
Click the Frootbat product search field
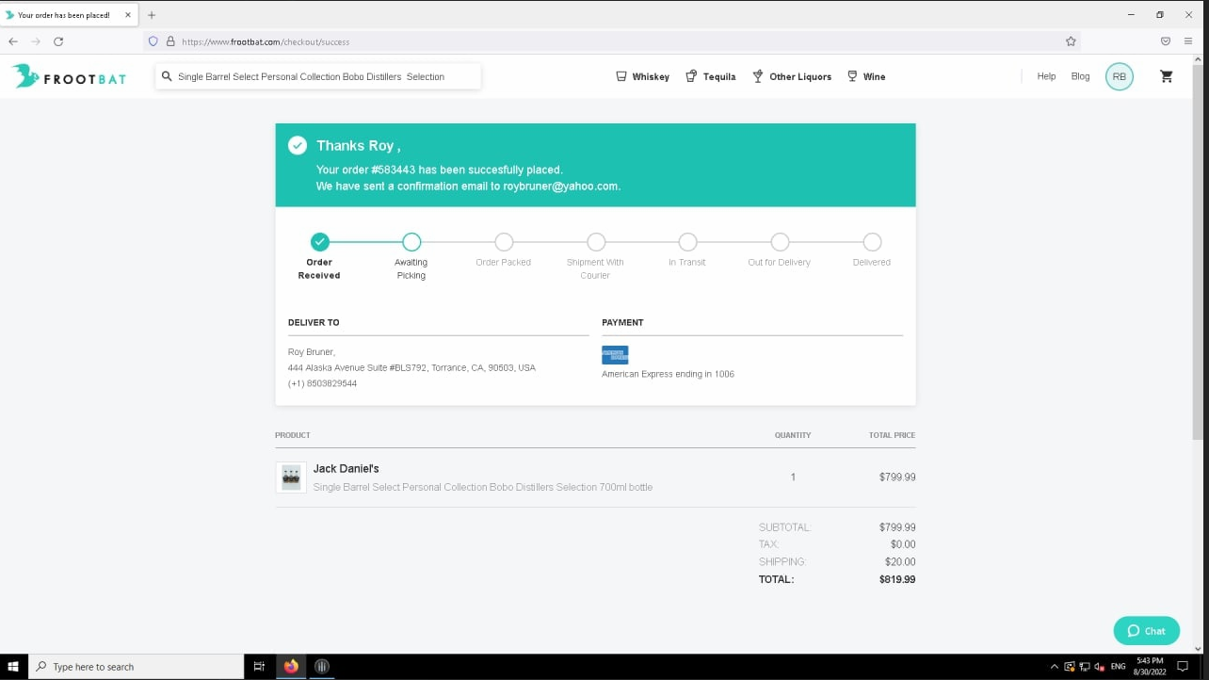(318, 76)
